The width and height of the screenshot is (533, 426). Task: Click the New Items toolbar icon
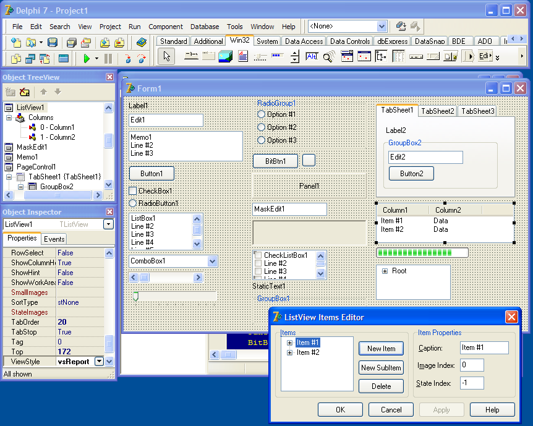pyautogui.click(x=16, y=43)
